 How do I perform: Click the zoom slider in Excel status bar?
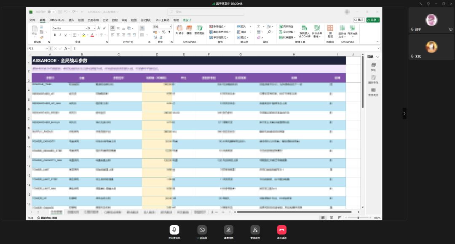(358, 218)
